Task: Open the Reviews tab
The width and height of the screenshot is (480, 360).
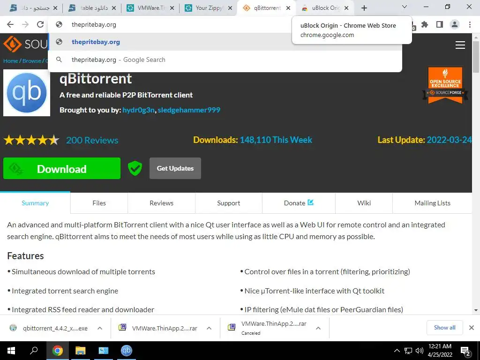Action: pyautogui.click(x=161, y=203)
